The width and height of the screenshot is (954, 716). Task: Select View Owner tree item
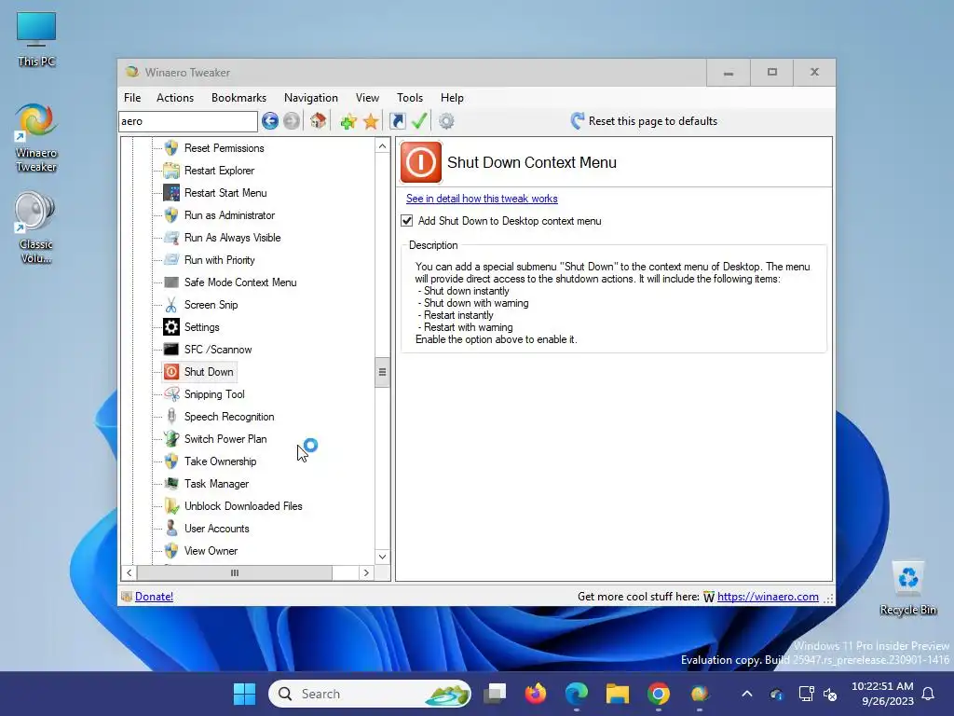pos(211,551)
